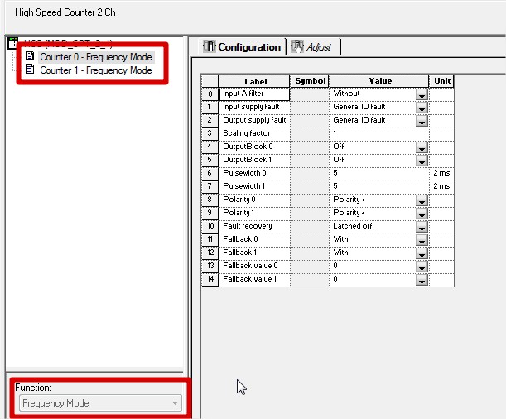Click the Value column header
Screen dimensions: 506x419
379,81
